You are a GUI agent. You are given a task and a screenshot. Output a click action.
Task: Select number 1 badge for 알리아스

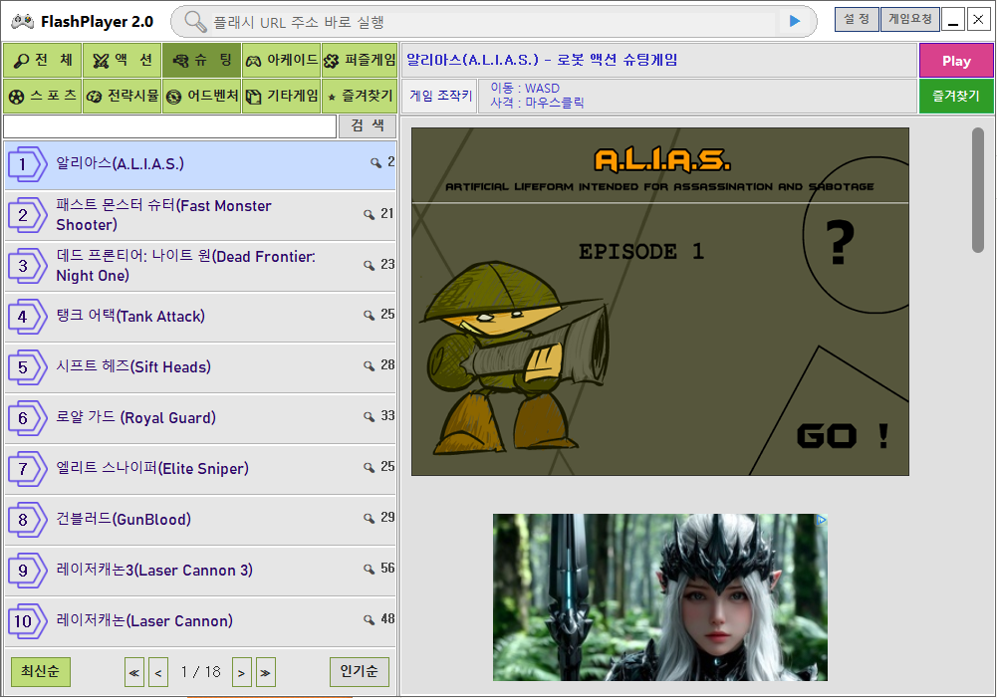[27, 164]
